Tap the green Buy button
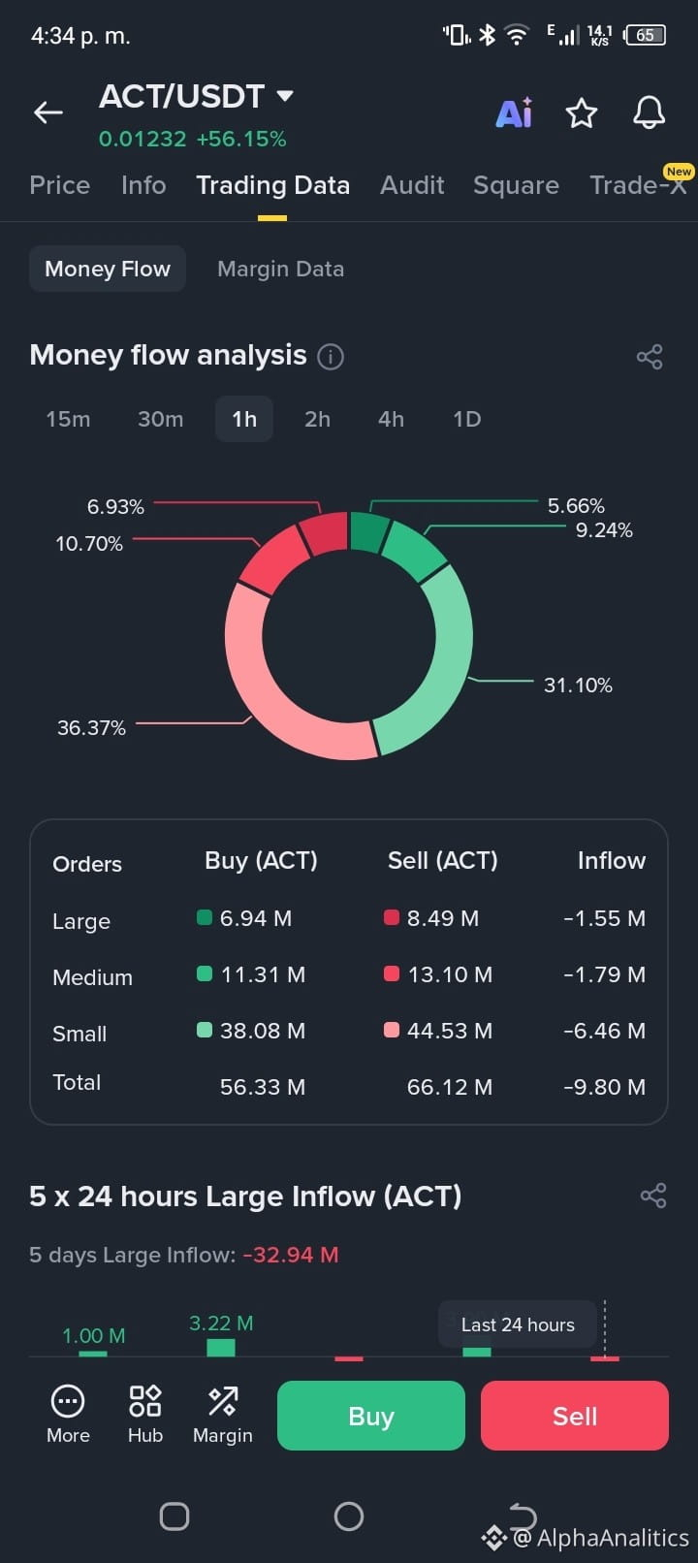This screenshot has height=1563, width=698. click(371, 1416)
